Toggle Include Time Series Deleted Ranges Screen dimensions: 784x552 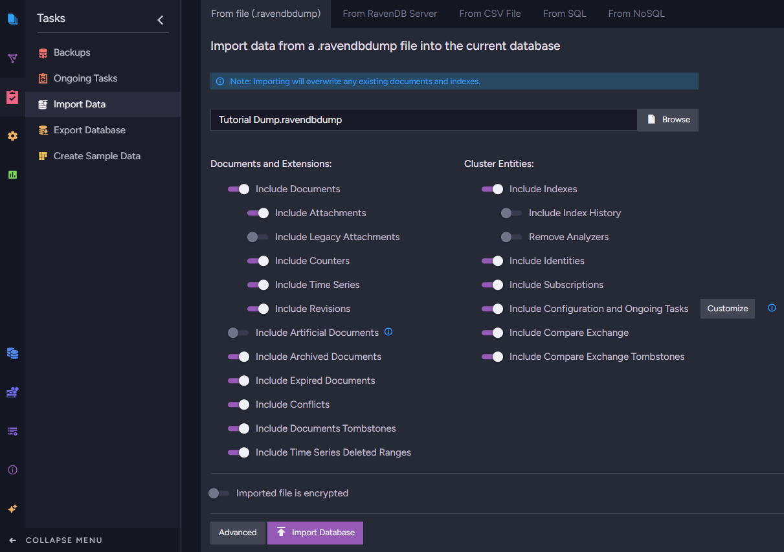[238, 452]
